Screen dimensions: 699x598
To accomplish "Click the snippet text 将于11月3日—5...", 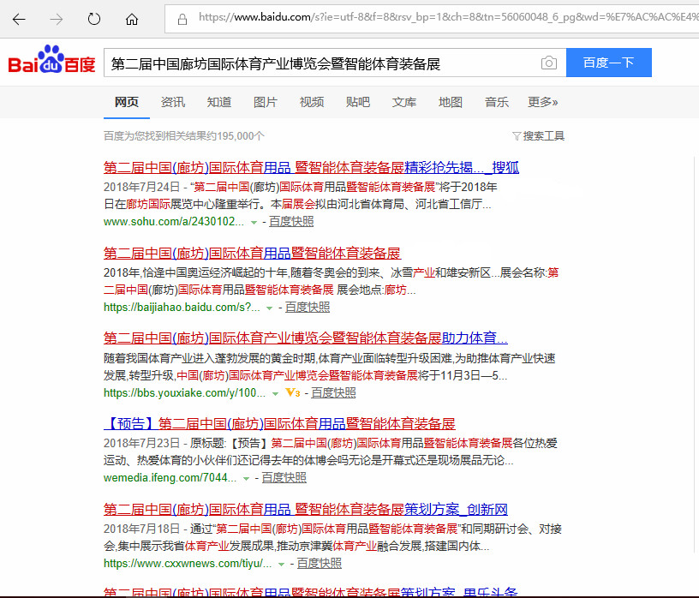I will (x=458, y=375).
